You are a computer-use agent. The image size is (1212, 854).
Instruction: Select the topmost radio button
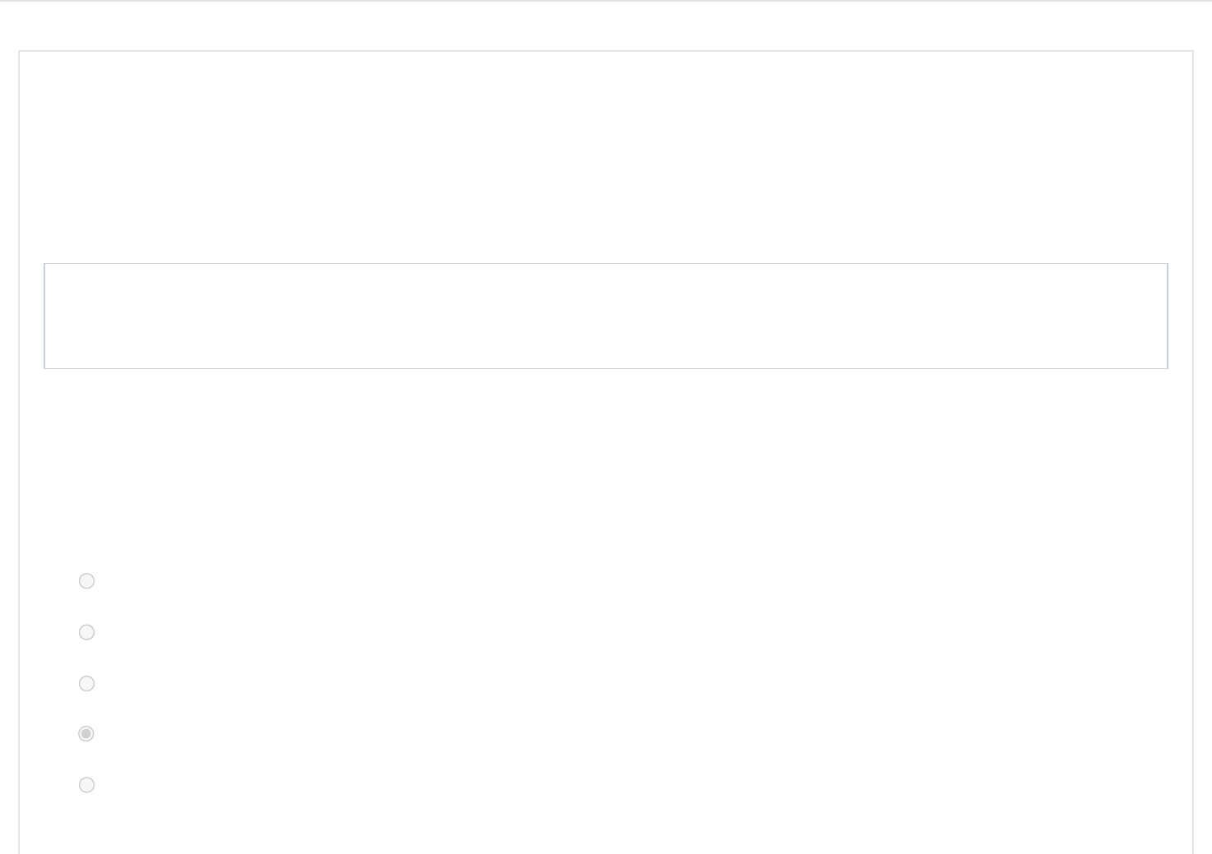click(86, 581)
